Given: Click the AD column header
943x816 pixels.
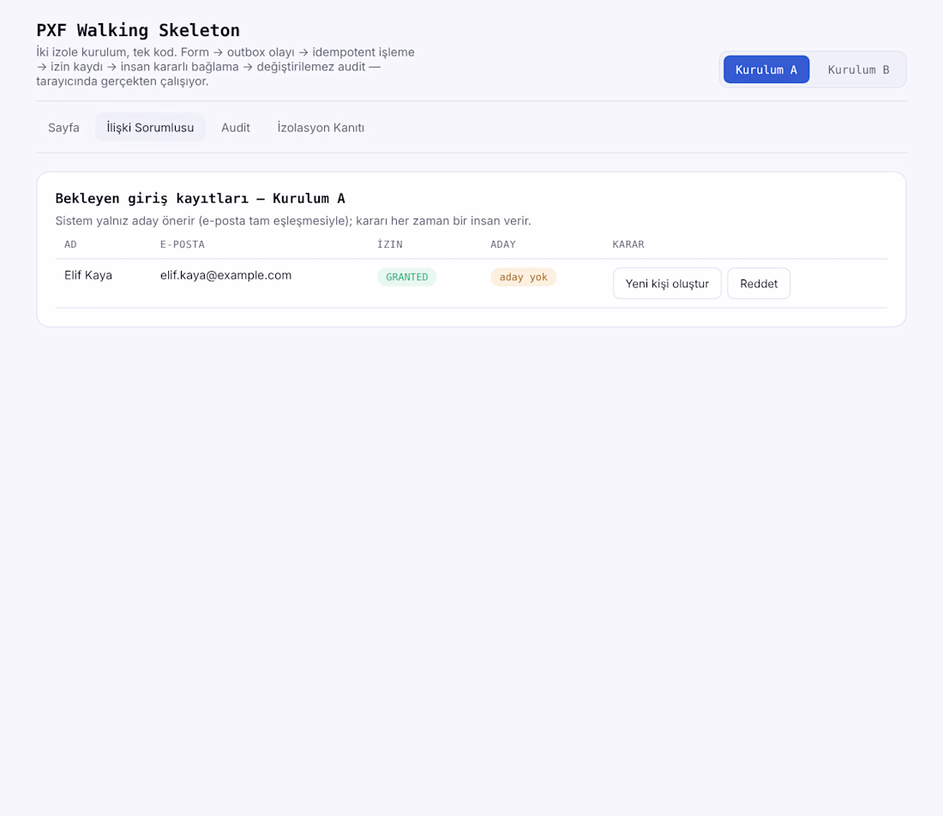Looking at the screenshot, I should pyautogui.click(x=70, y=244).
